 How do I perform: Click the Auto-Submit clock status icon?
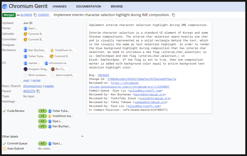click(4, 149)
